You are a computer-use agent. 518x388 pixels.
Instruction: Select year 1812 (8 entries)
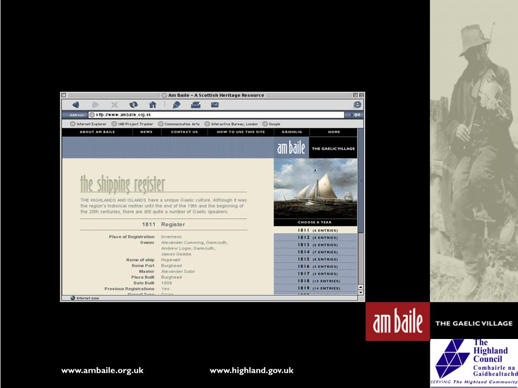click(x=316, y=237)
